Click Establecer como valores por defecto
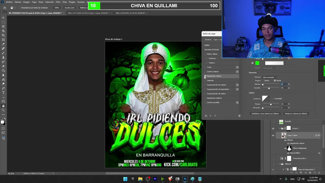Image resolution: width=325 pixels, height=183 pixels. (265, 114)
